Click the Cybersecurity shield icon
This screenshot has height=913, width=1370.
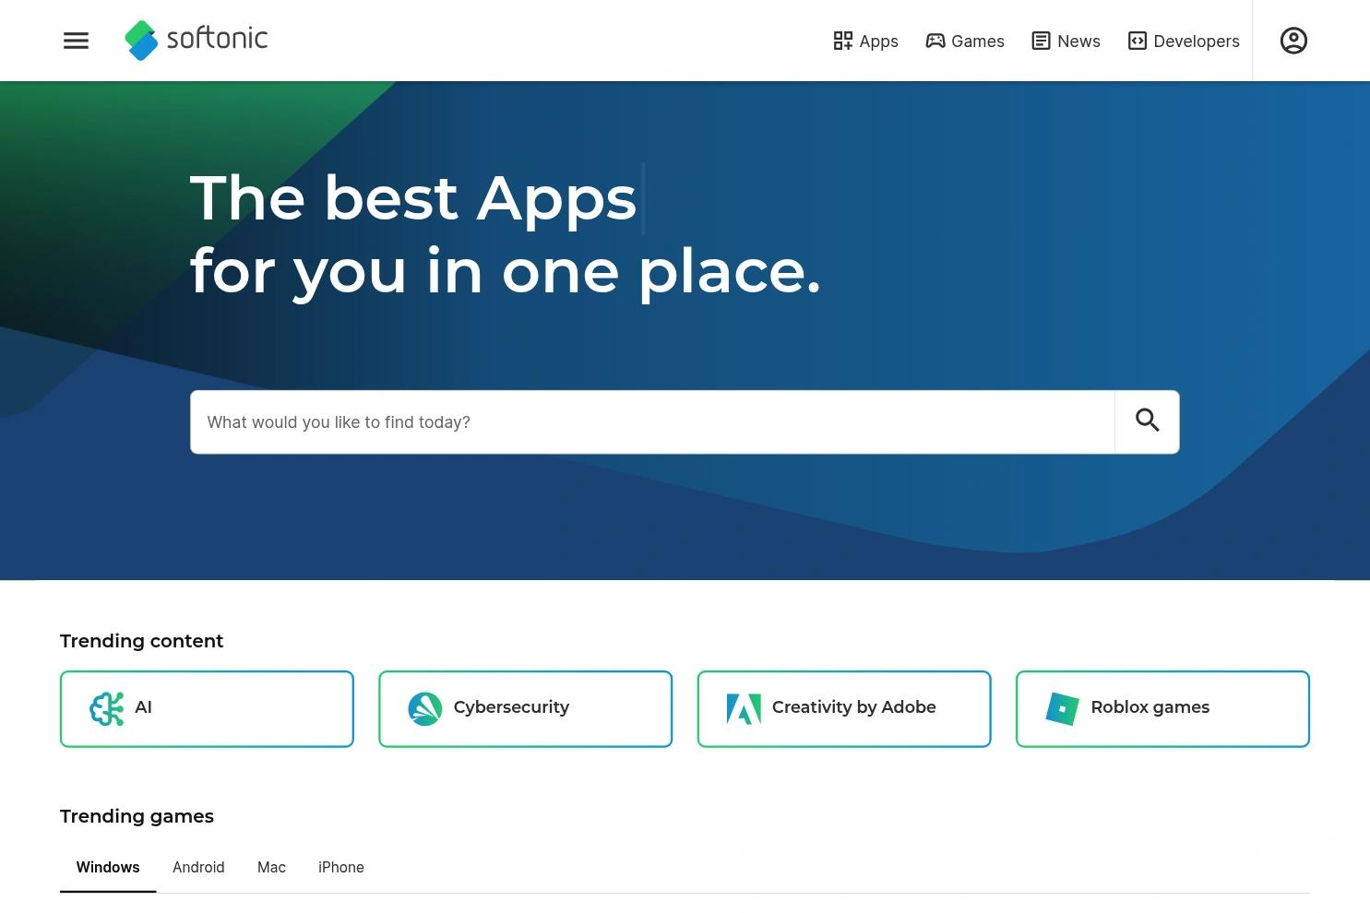[424, 708]
